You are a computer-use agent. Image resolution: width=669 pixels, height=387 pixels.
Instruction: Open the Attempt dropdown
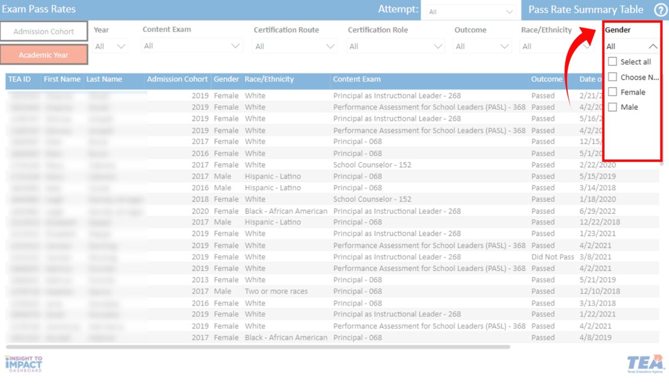coord(471,11)
